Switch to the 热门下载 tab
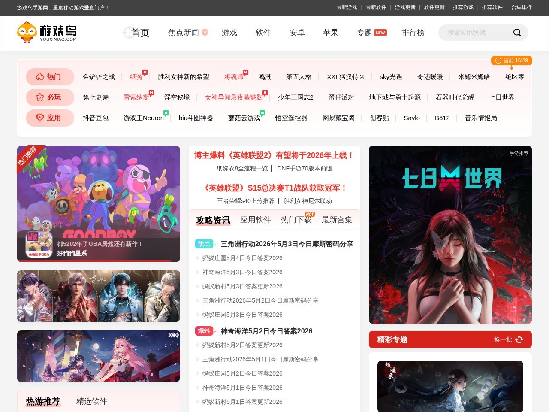Screen dimensions: 549x412 coord(296,220)
